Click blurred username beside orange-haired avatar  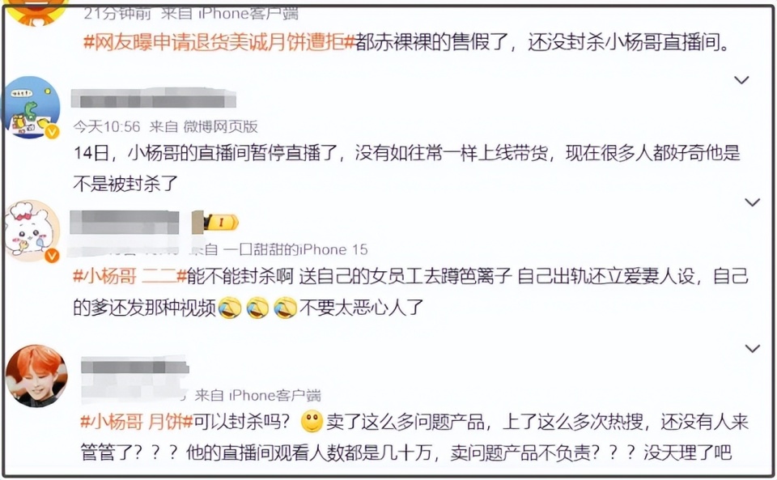[134, 366]
